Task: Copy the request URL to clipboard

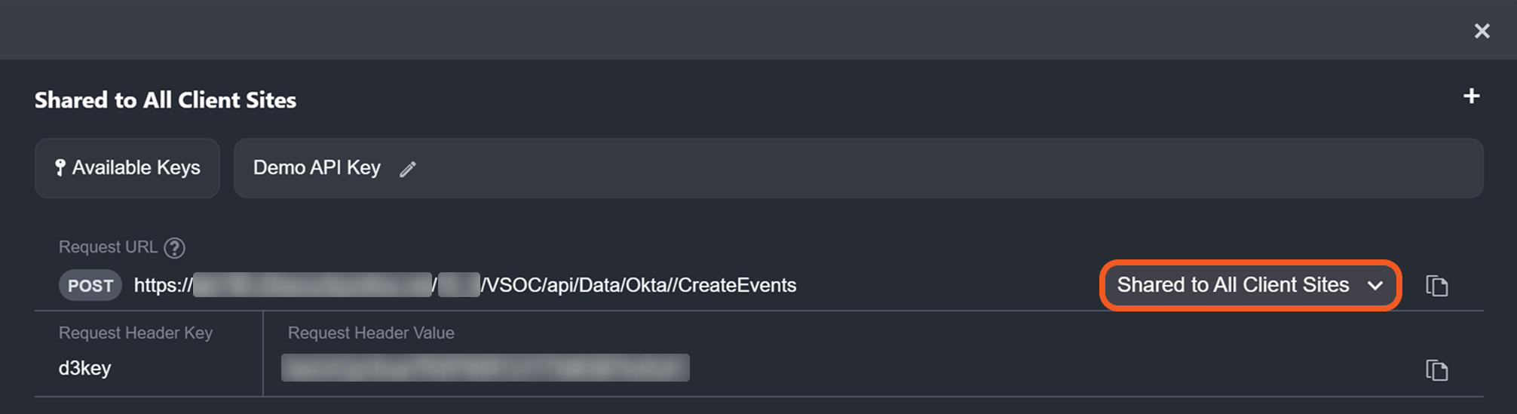Action: 1436,286
